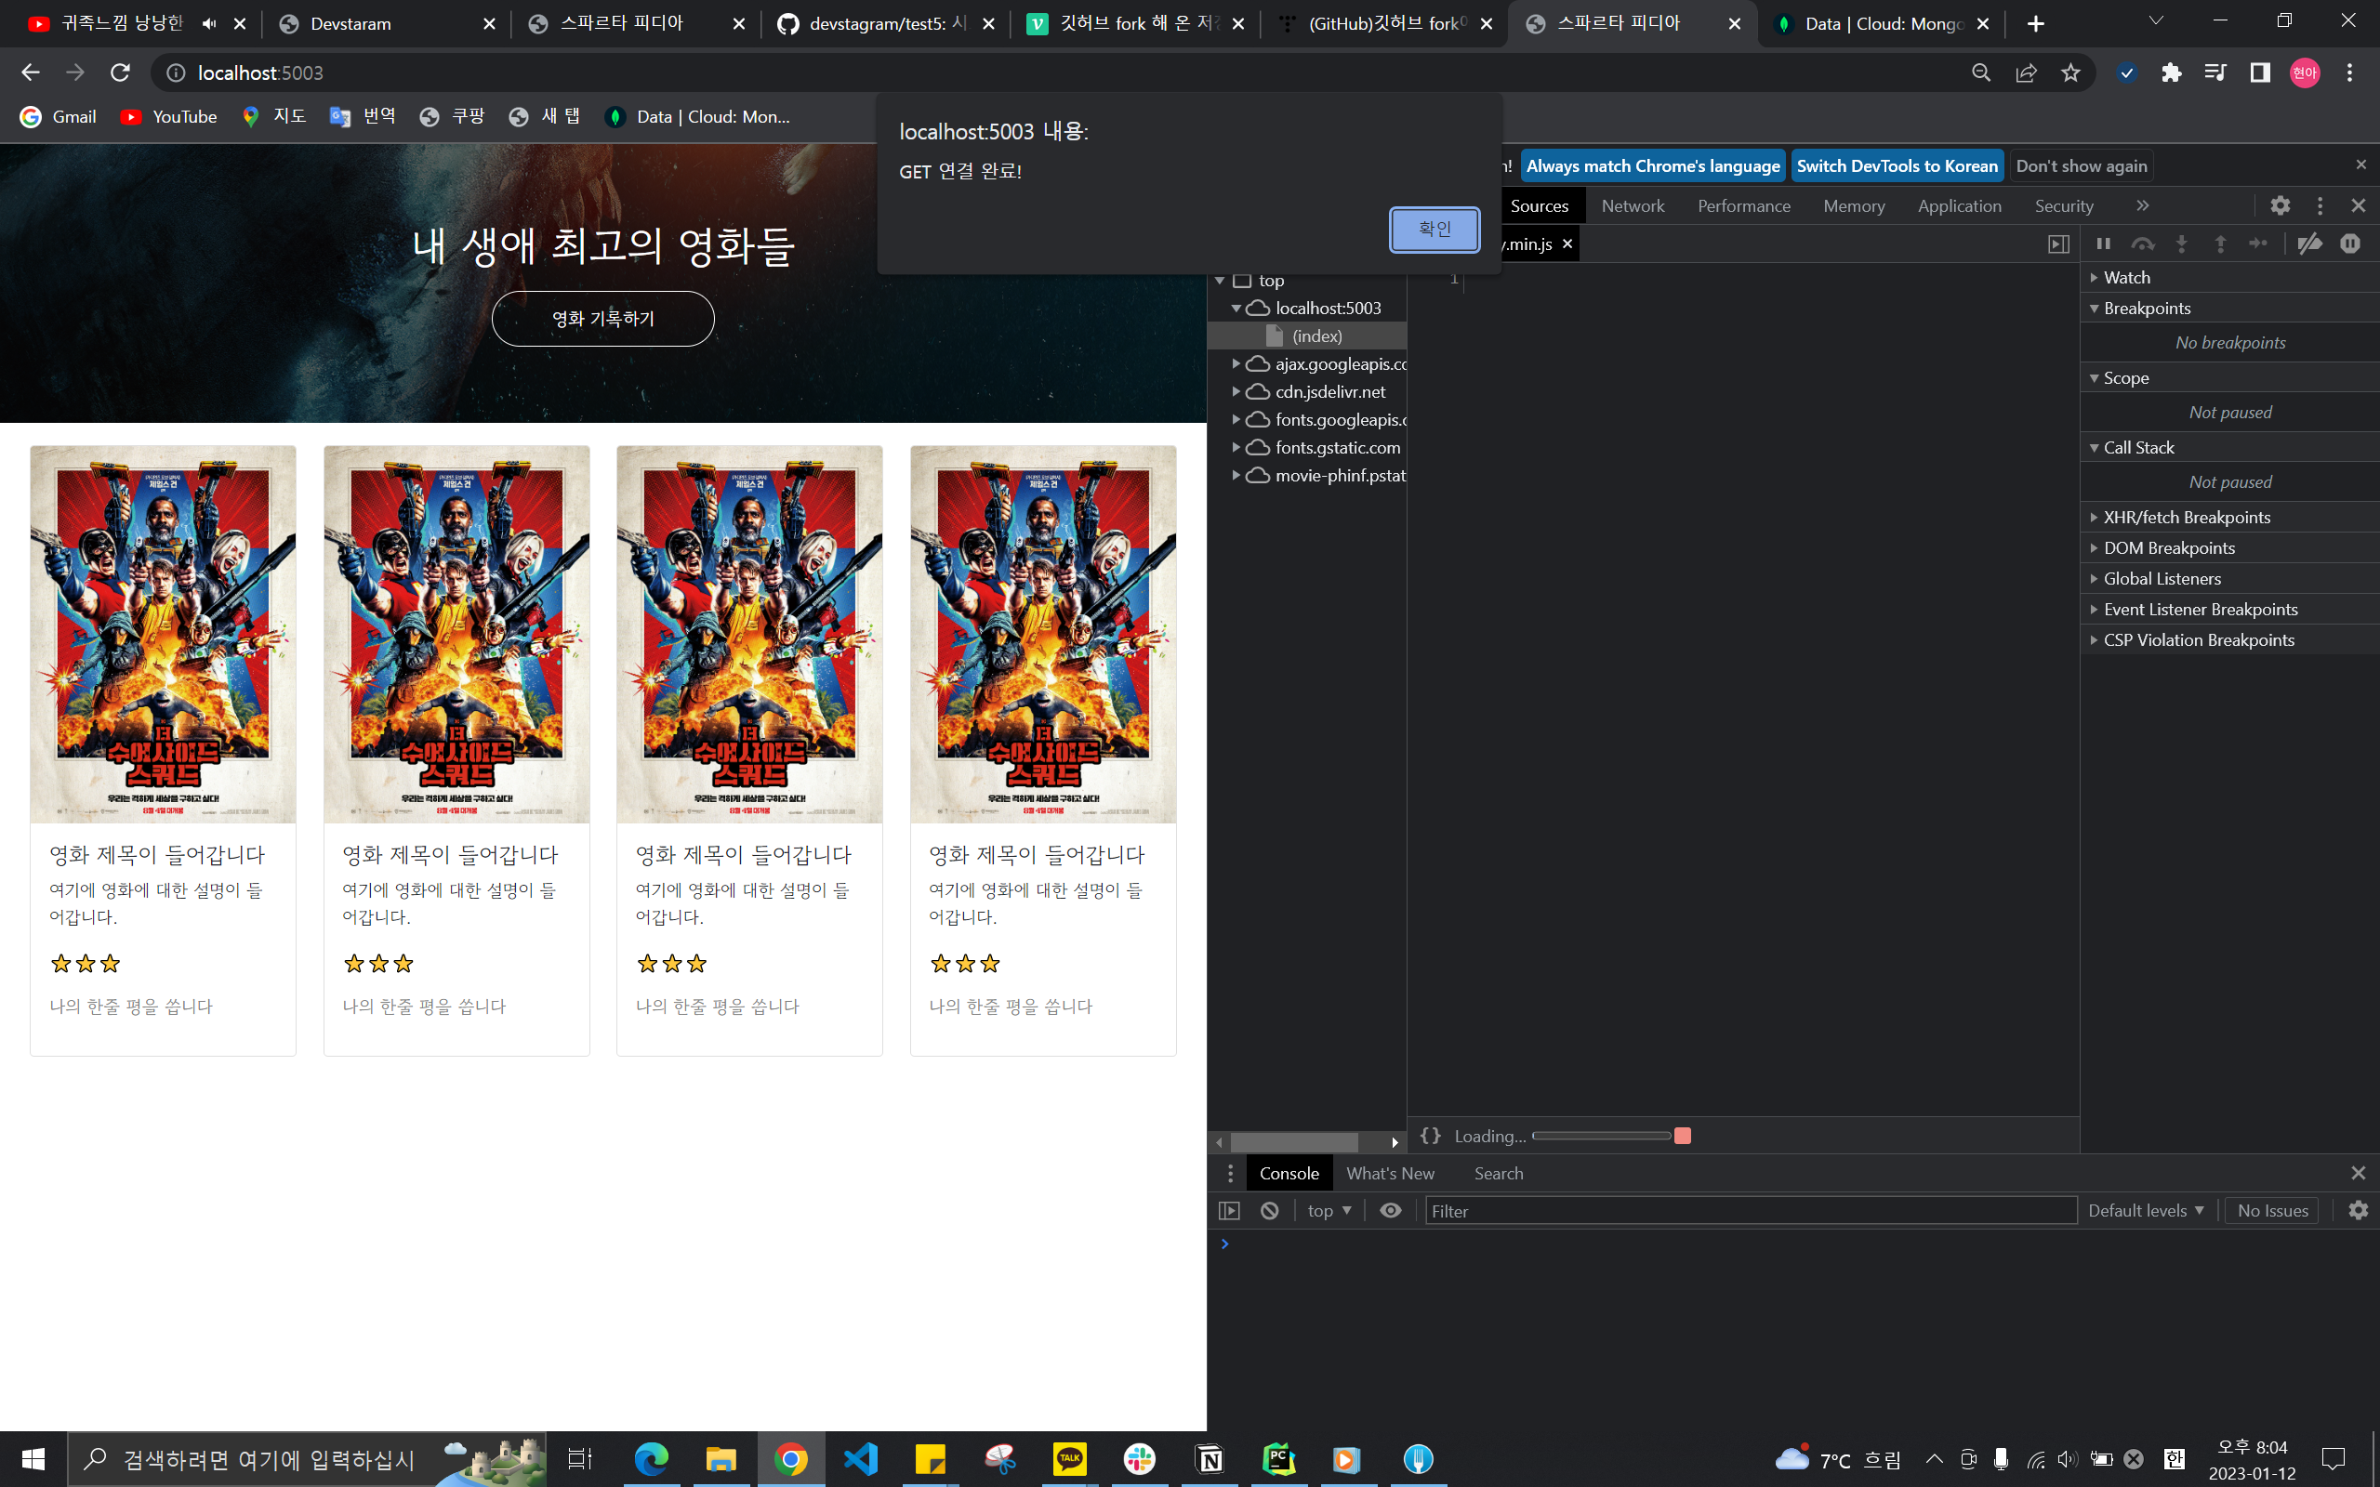Viewport: 2380px width, 1487px height.
Task: Close the .min.js file tab
Action: pos(1567,243)
